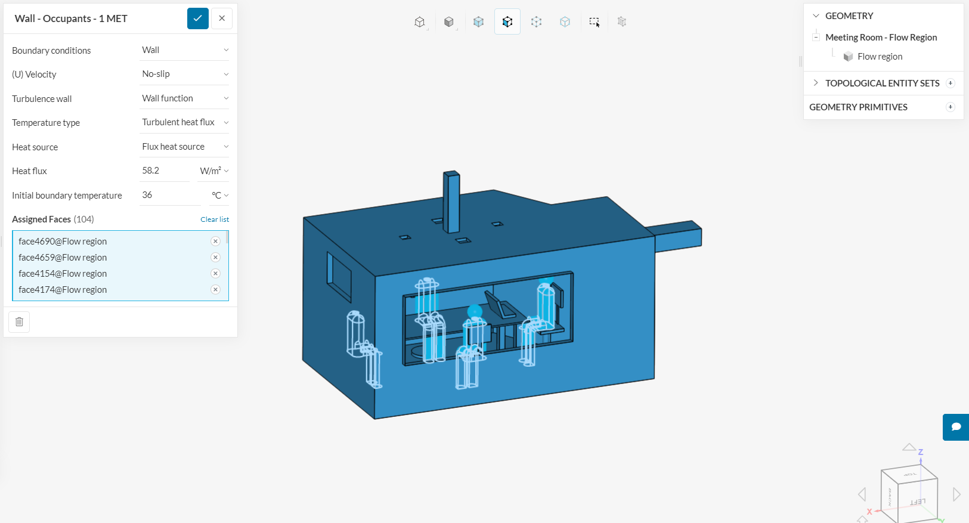Click the assigned faces list scrollbar
This screenshot has width=969, height=523.
[x=227, y=238]
